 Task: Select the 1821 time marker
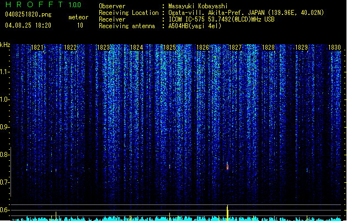tap(37, 48)
